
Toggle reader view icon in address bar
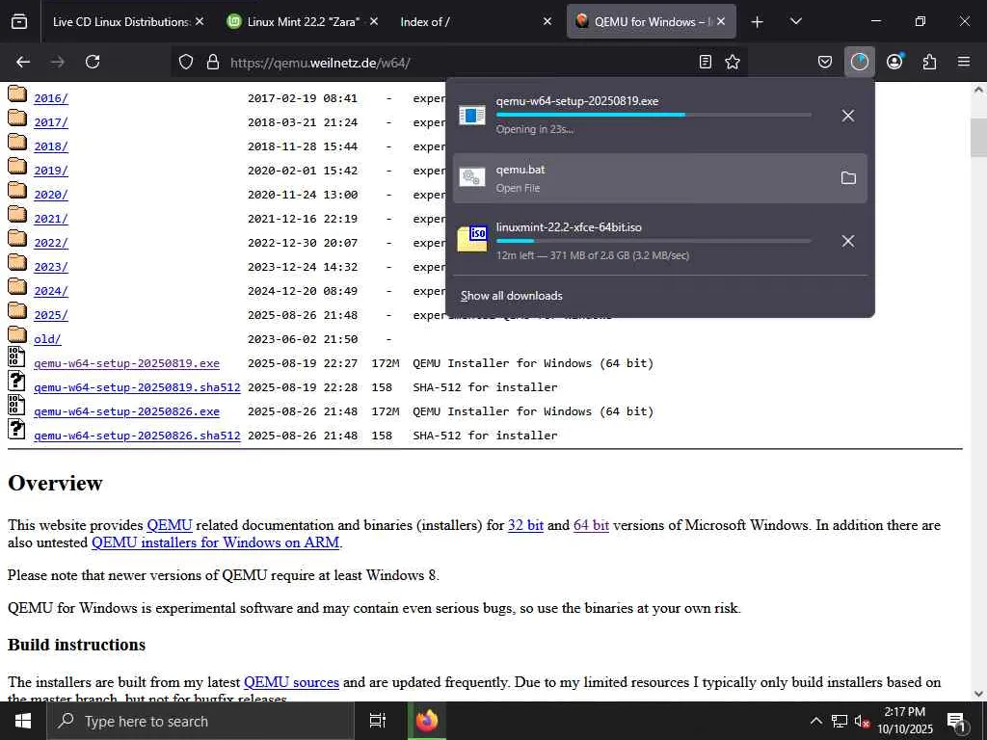point(705,62)
